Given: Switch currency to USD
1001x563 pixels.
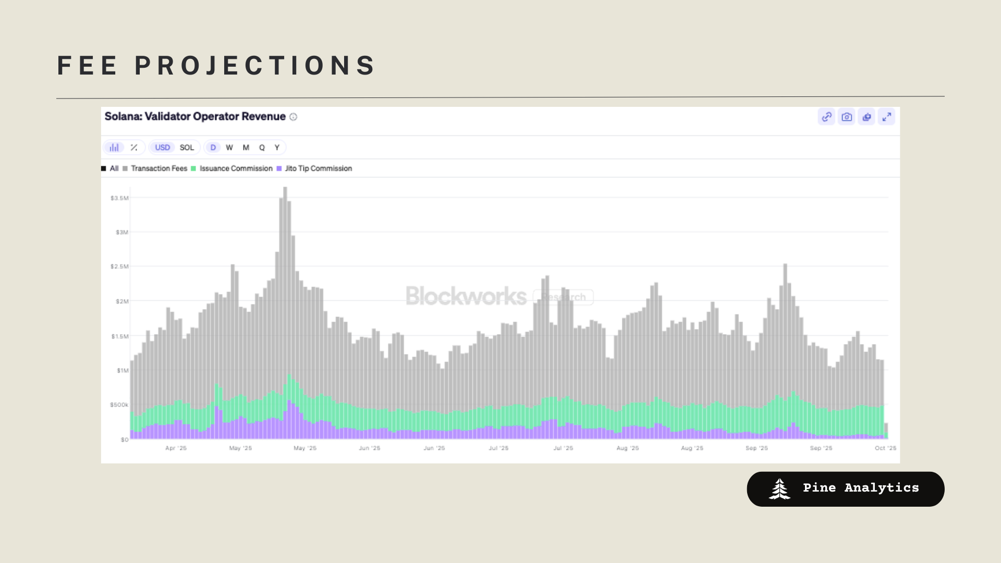Looking at the screenshot, I should coord(163,148).
